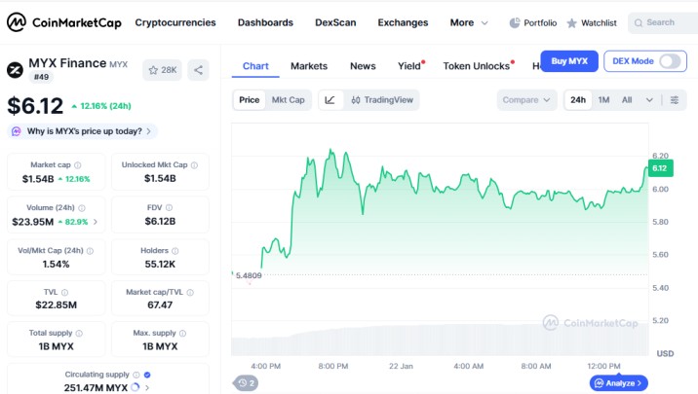
Task: Click the MYX Finance token logo
Action: click(x=16, y=70)
